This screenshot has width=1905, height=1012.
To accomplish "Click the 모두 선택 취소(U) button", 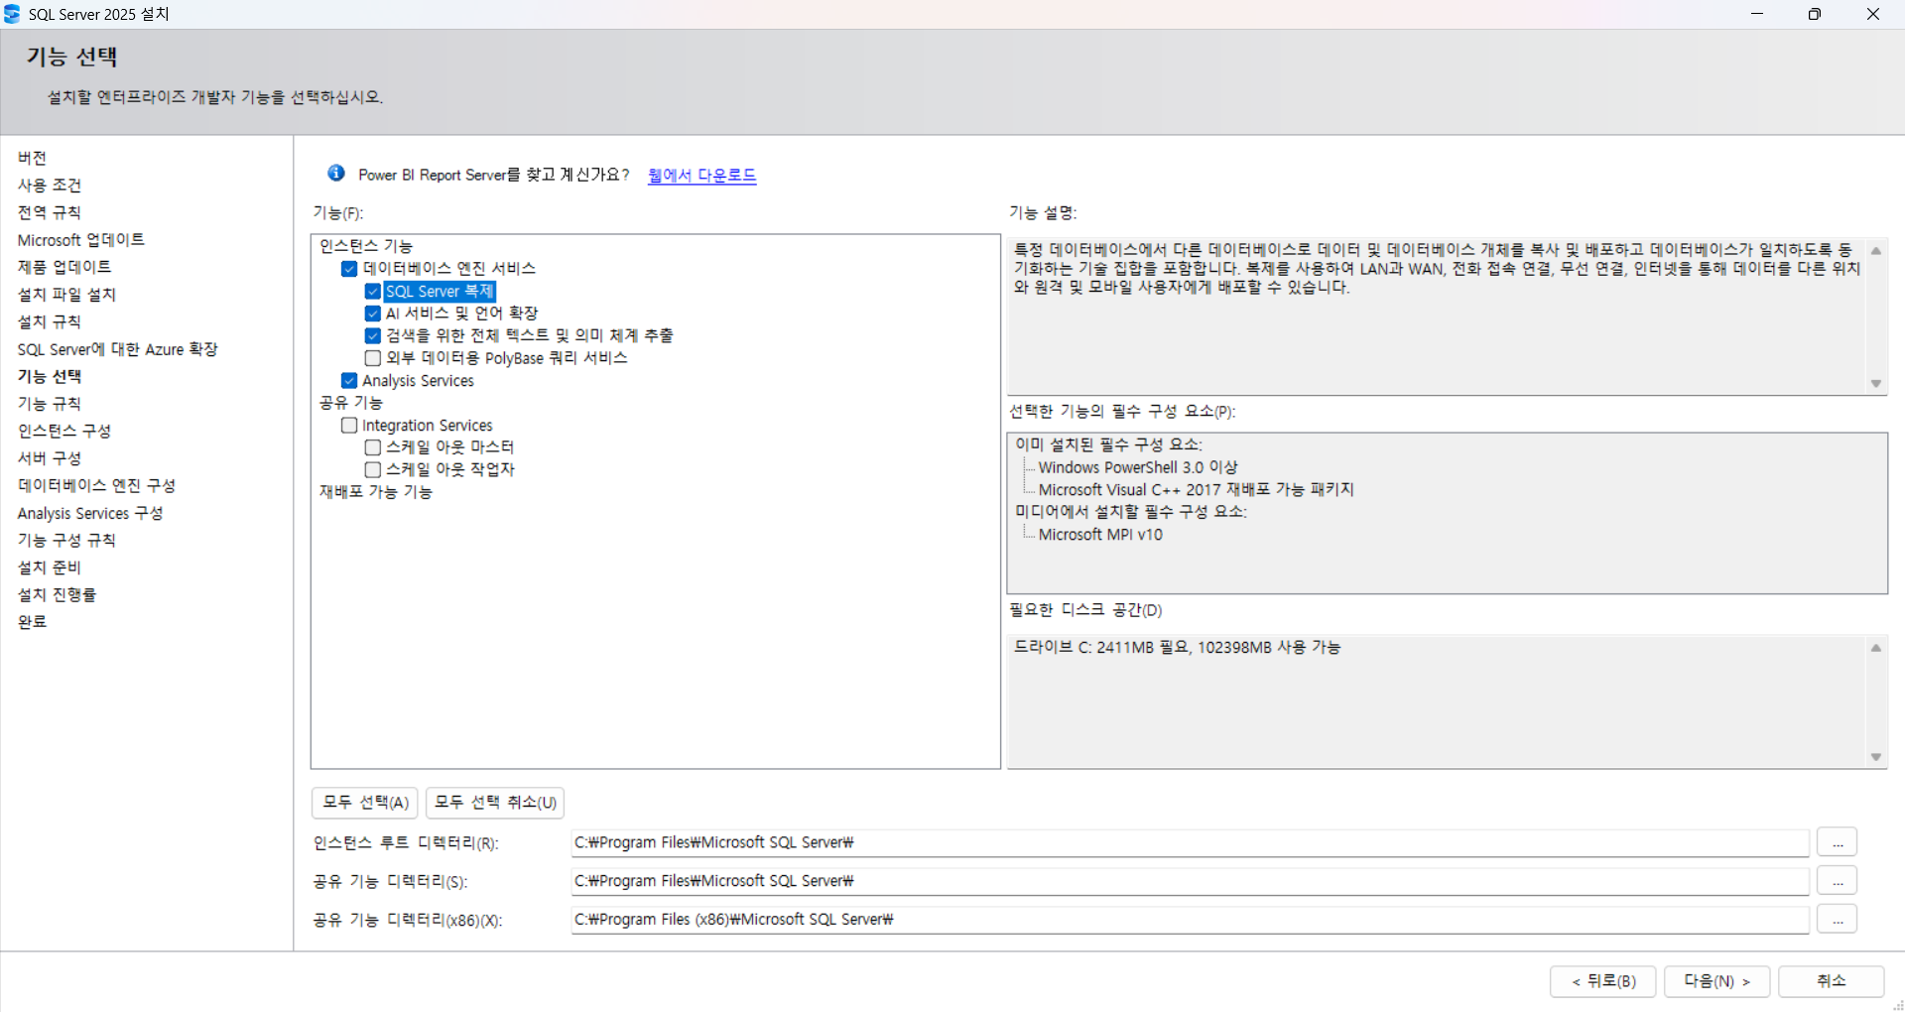I will click(x=495, y=803).
